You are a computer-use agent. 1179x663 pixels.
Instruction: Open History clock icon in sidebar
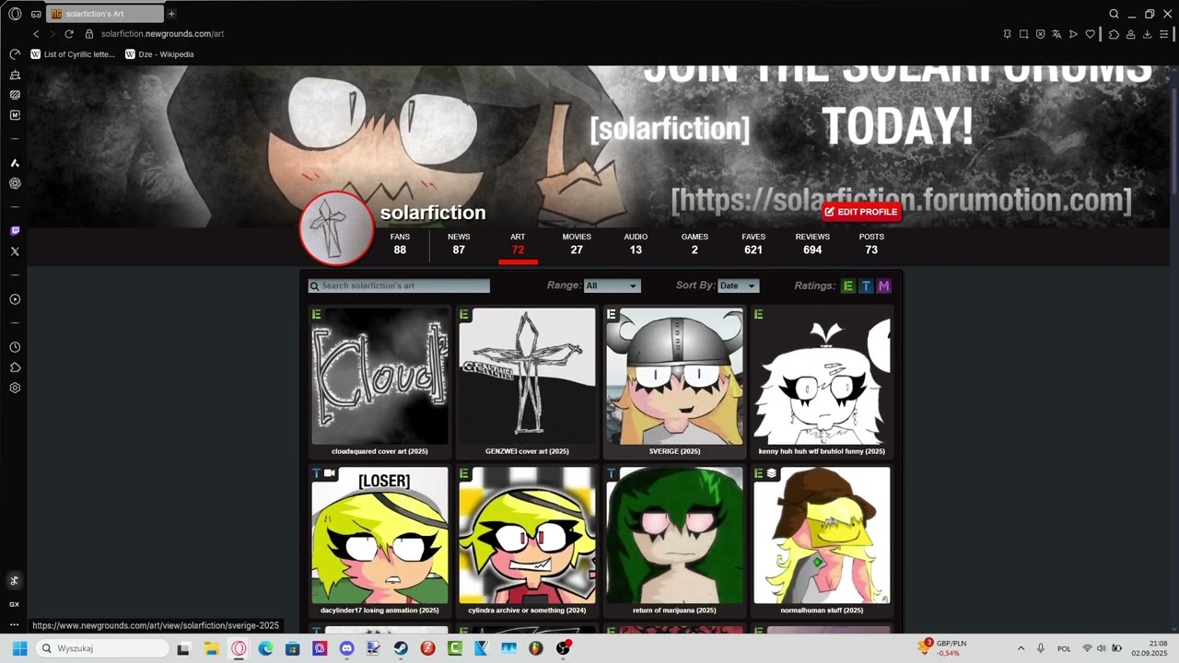click(x=15, y=347)
